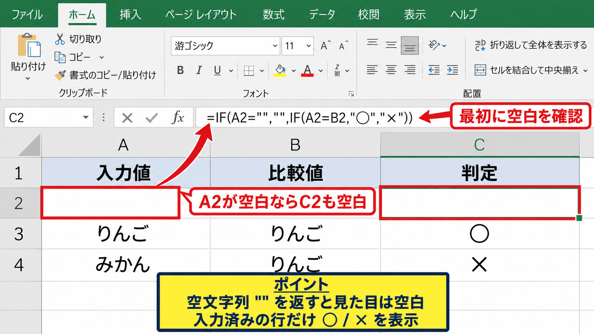Click Merge and Center (セルを結合して中央揃え)
Screen dimensions: 594x334
(x=527, y=70)
